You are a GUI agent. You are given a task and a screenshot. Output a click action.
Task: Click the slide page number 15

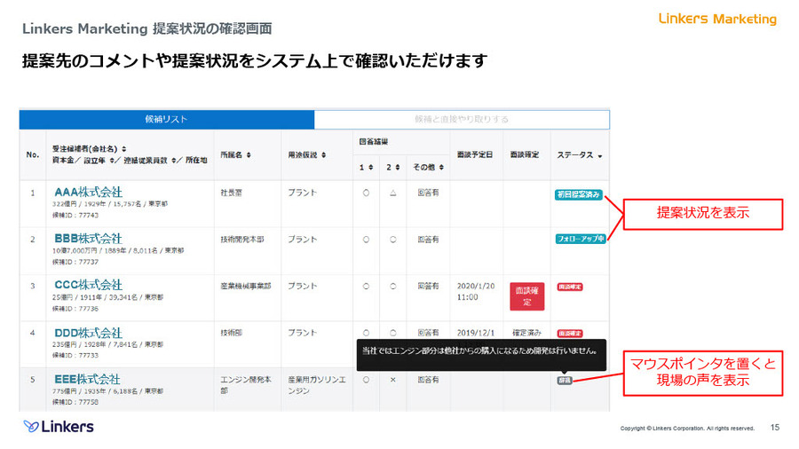point(775,428)
